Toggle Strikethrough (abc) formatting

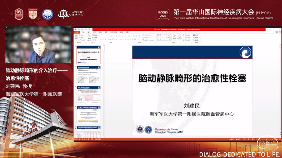point(110,39)
